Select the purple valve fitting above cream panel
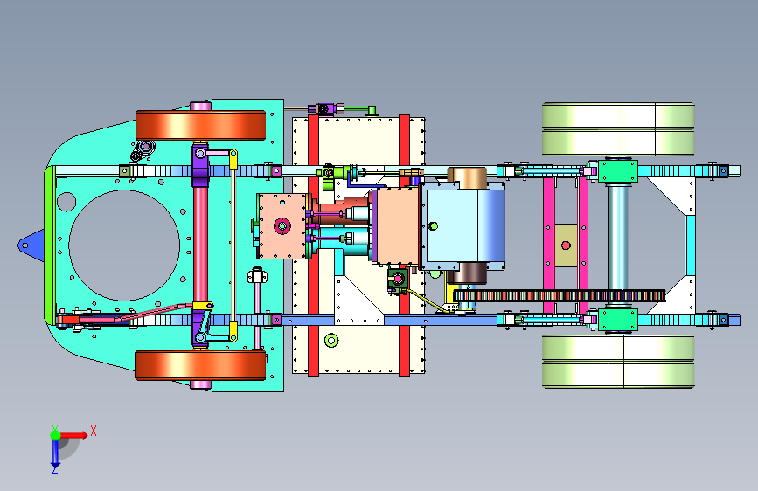The image size is (758, 491). click(x=323, y=109)
